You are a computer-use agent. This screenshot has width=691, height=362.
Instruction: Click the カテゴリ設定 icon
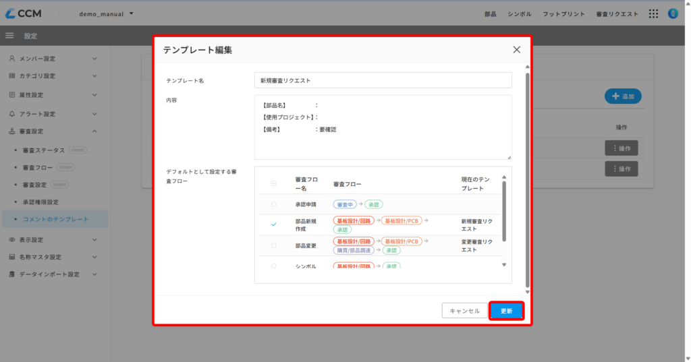(x=12, y=76)
